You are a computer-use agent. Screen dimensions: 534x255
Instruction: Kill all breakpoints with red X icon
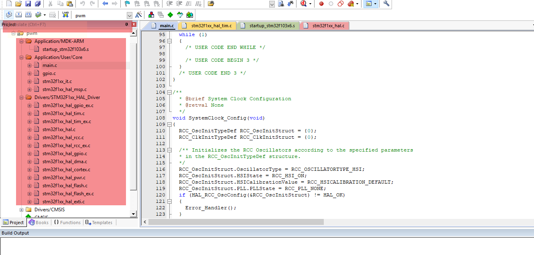[x=351, y=4]
